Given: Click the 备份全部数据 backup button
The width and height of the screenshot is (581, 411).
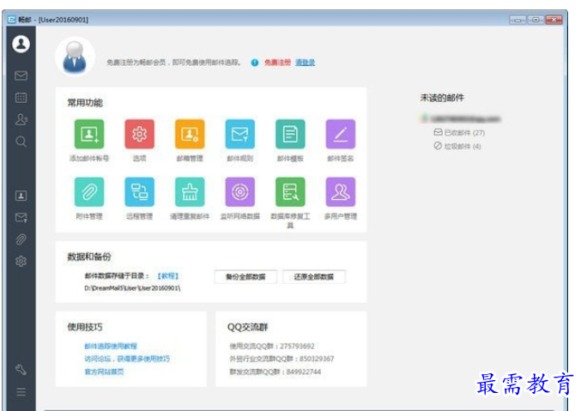Looking at the screenshot, I should tap(245, 277).
